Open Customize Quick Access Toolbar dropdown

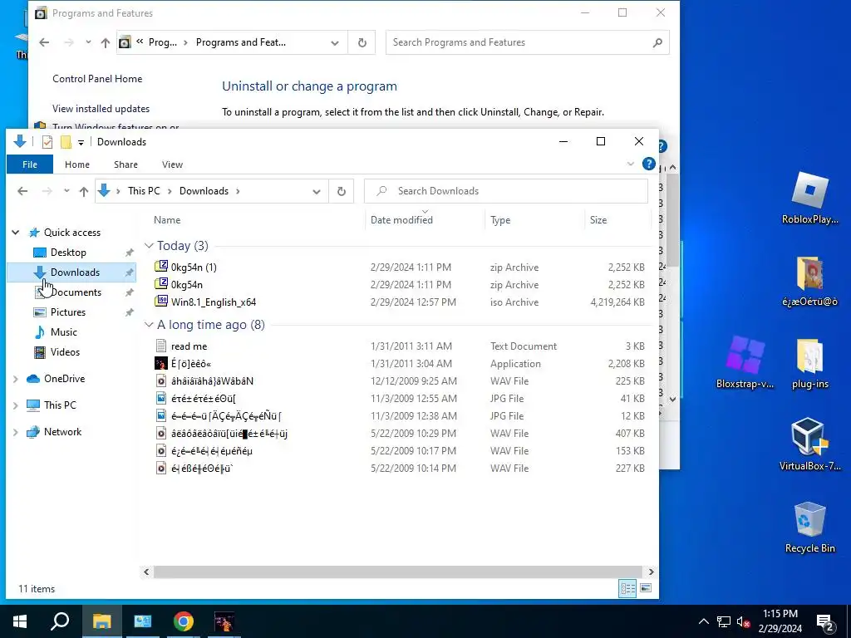pyautogui.click(x=81, y=143)
